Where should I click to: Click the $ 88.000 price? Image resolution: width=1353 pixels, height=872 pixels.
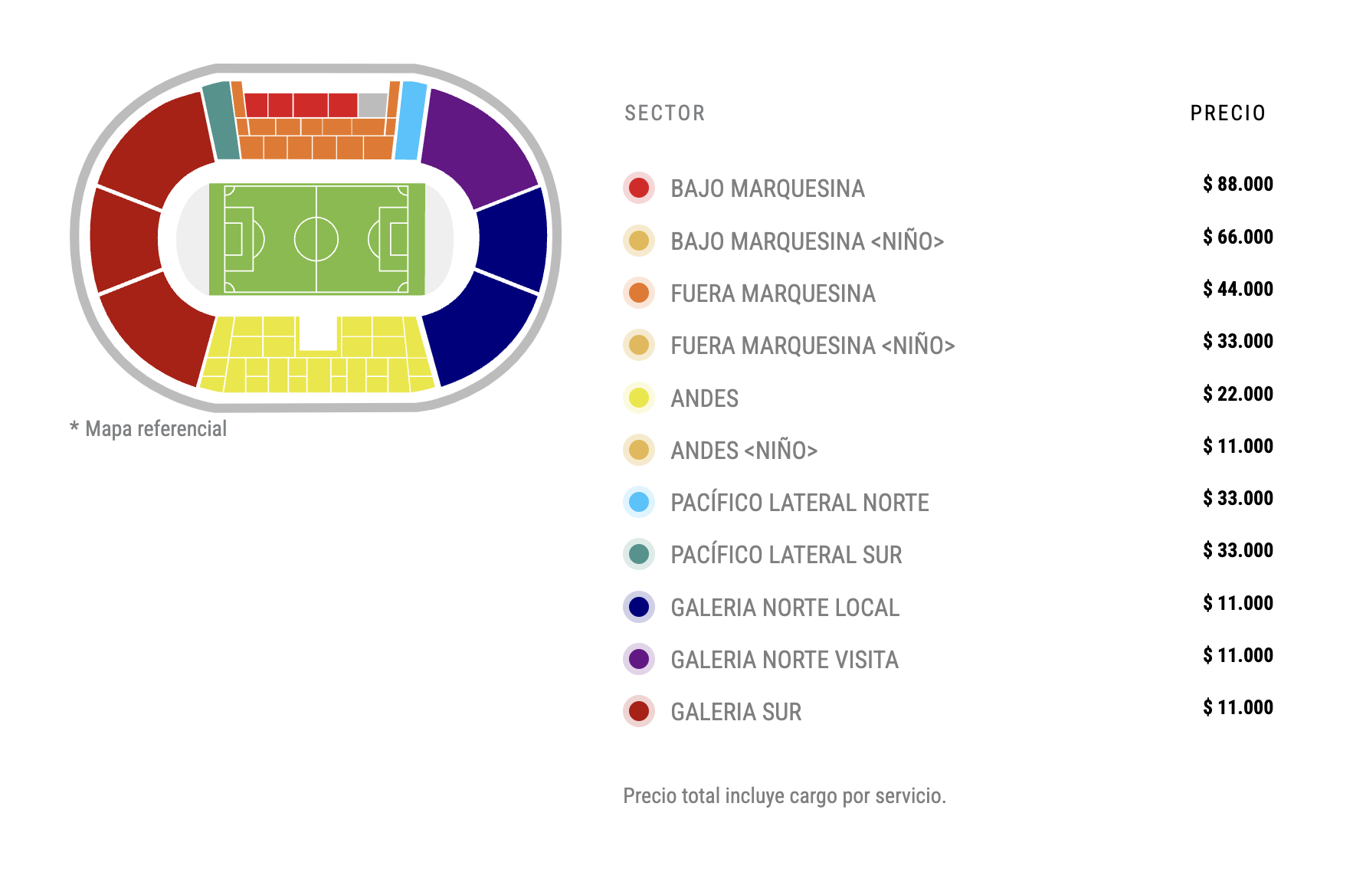click(1237, 184)
